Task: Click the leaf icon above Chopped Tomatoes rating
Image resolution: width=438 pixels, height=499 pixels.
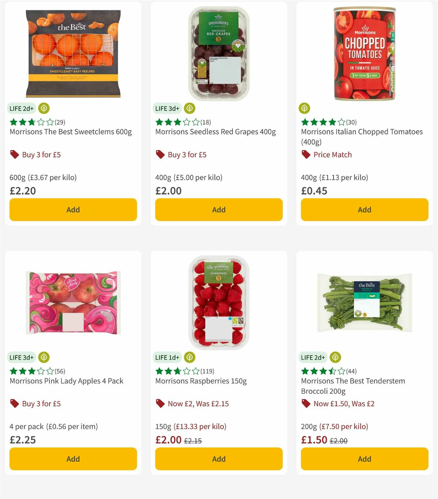Action: pos(304,108)
